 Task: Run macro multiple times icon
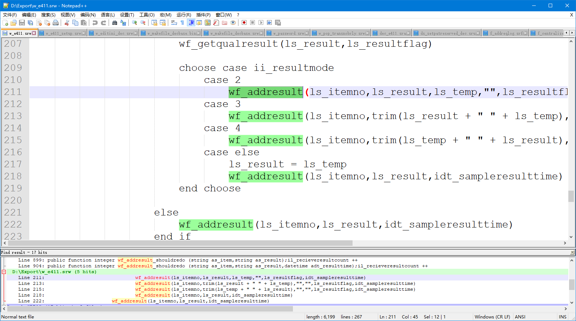[270, 23]
